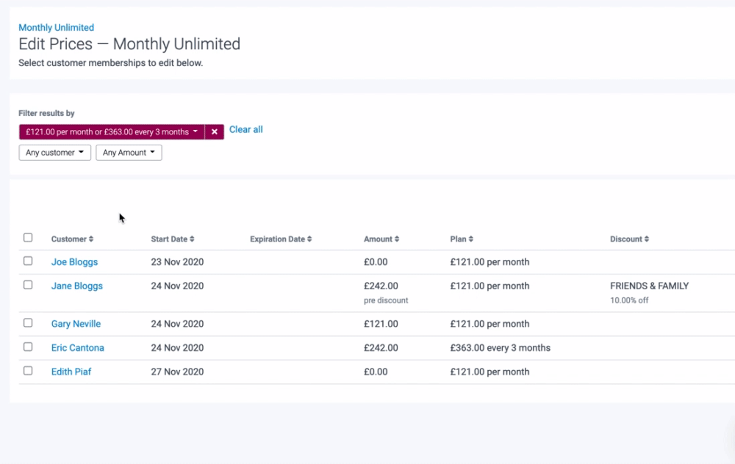735x464 pixels.
Task: View Edith Piaf customer page
Action: point(71,372)
